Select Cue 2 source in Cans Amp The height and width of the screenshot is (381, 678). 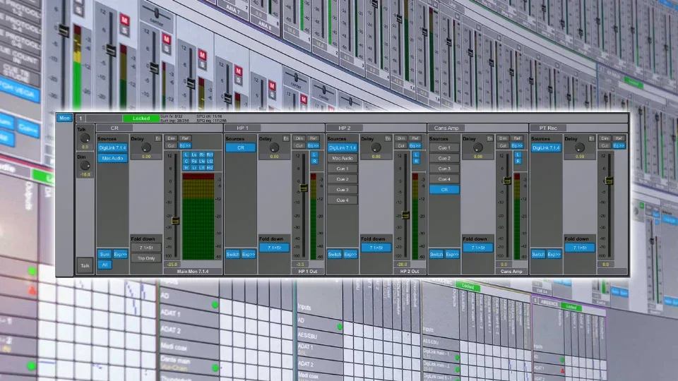tap(444, 158)
